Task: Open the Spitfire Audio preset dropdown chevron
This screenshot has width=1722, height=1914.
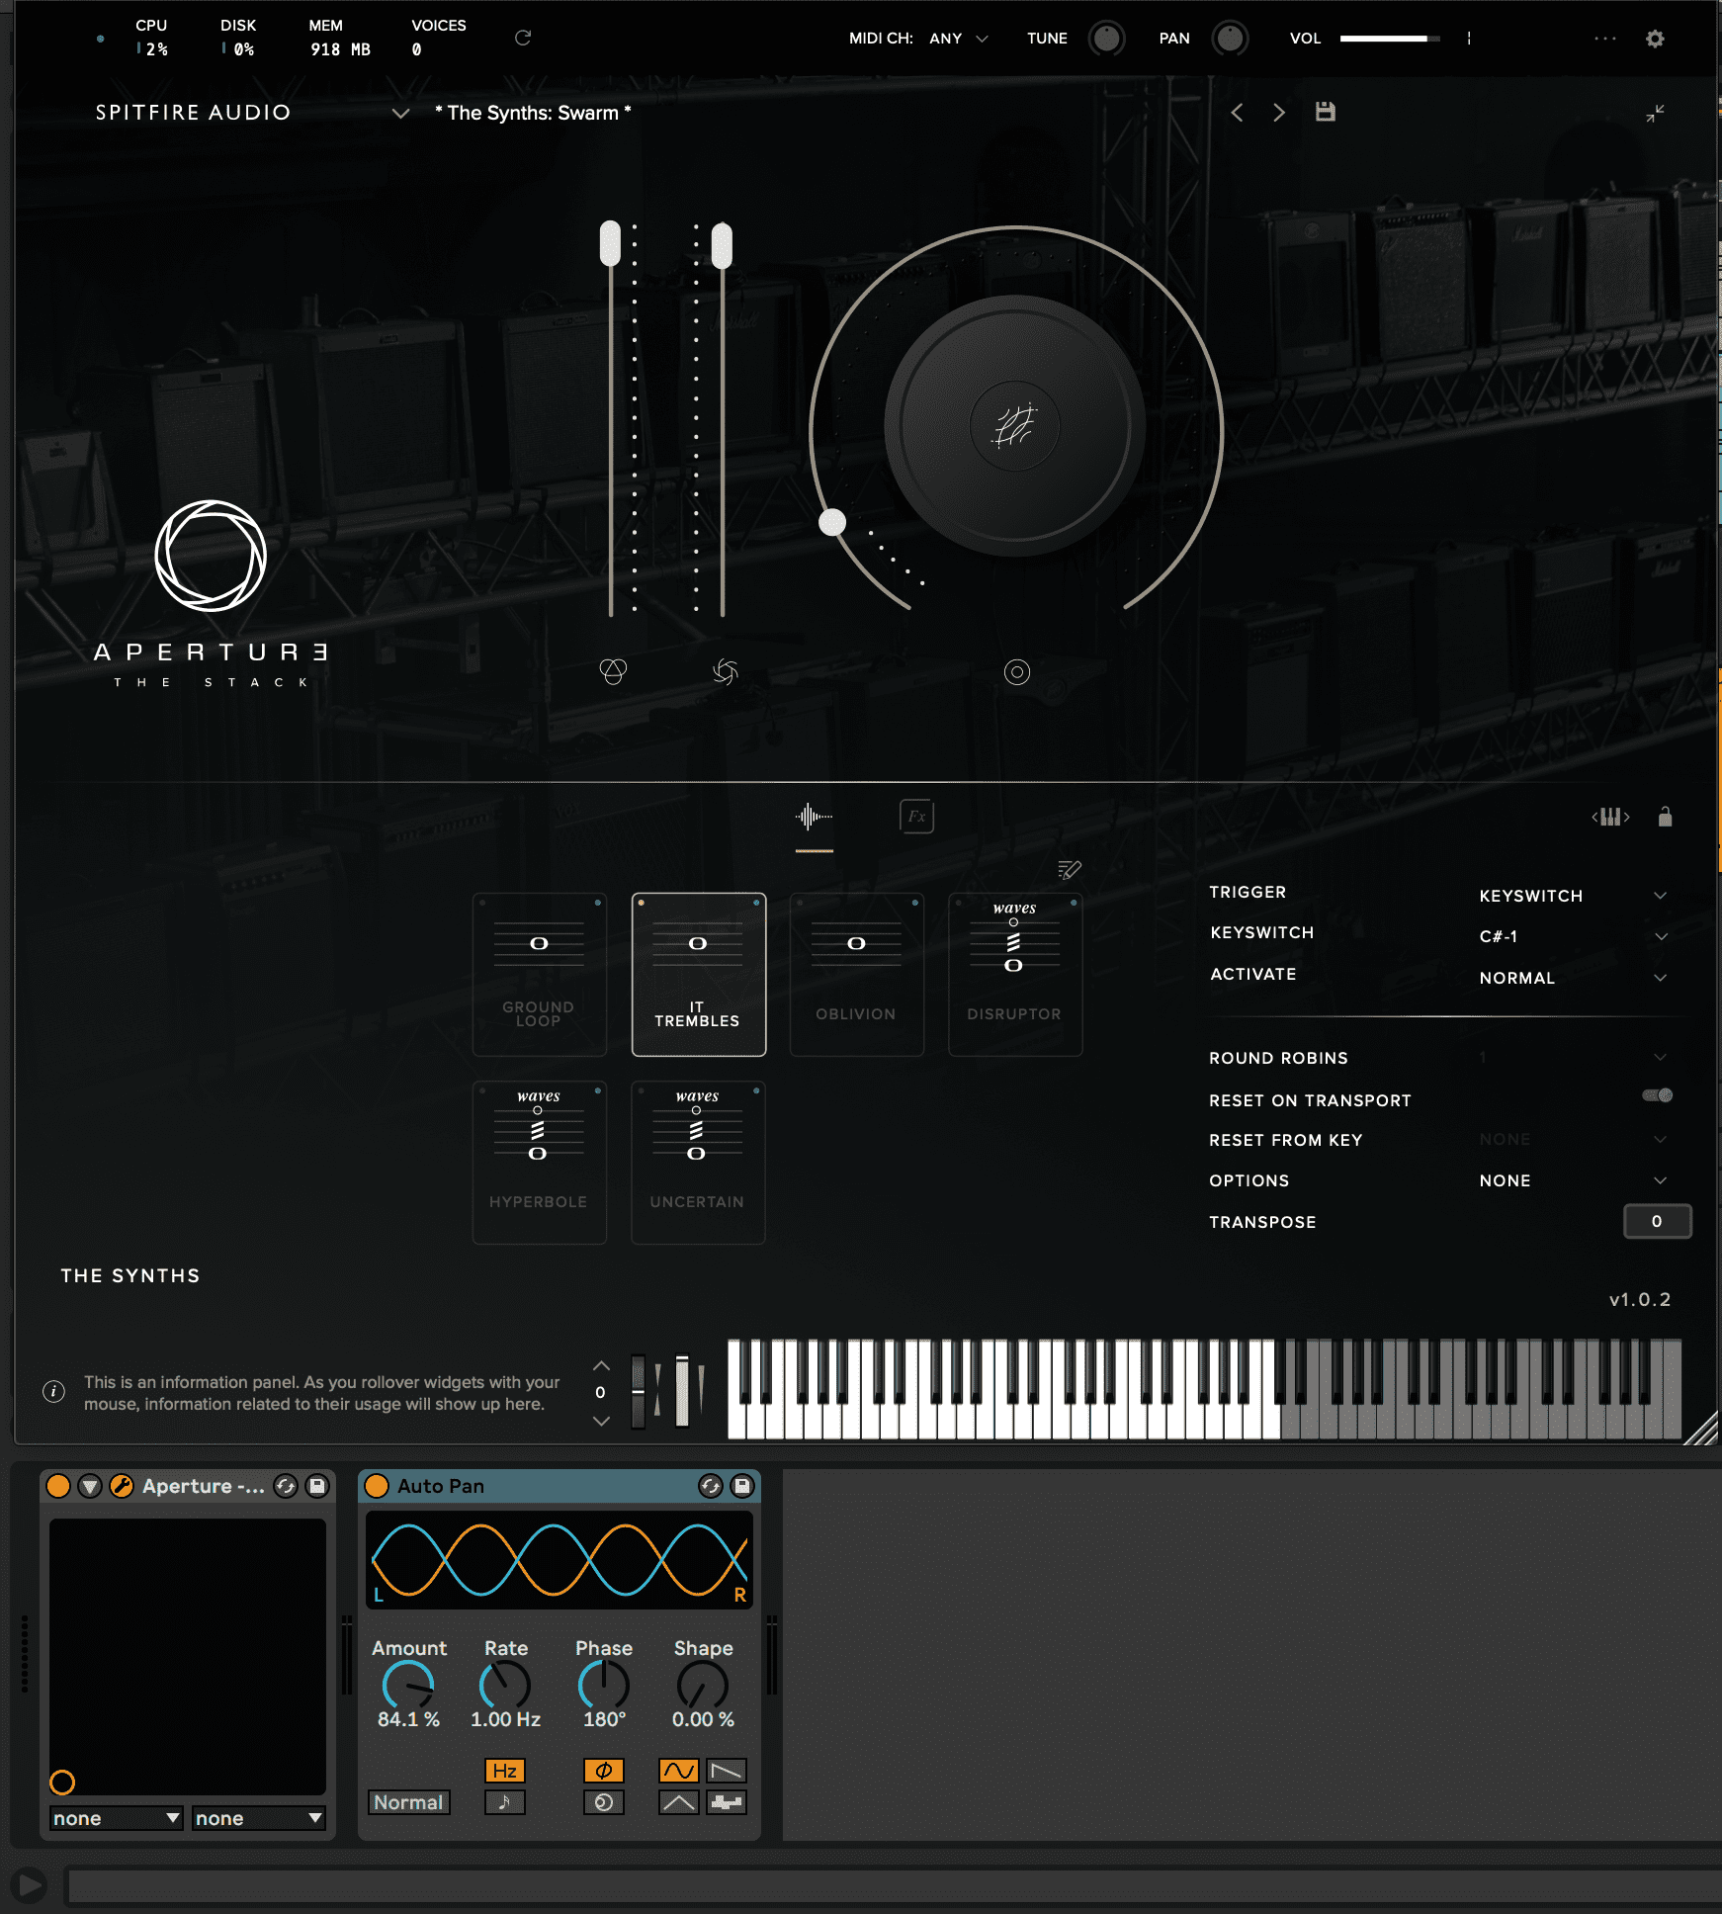Action: [x=400, y=114]
